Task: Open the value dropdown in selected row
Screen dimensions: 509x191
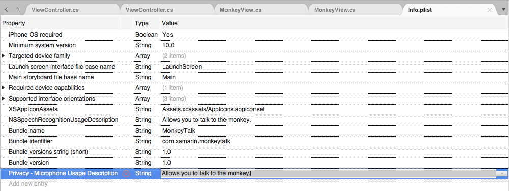Action: (x=502, y=174)
